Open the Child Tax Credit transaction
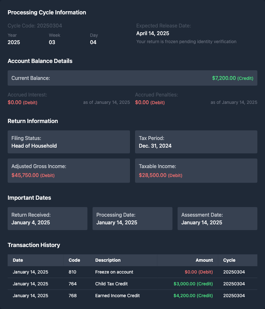The height and width of the screenshot is (309, 265). coord(111,284)
